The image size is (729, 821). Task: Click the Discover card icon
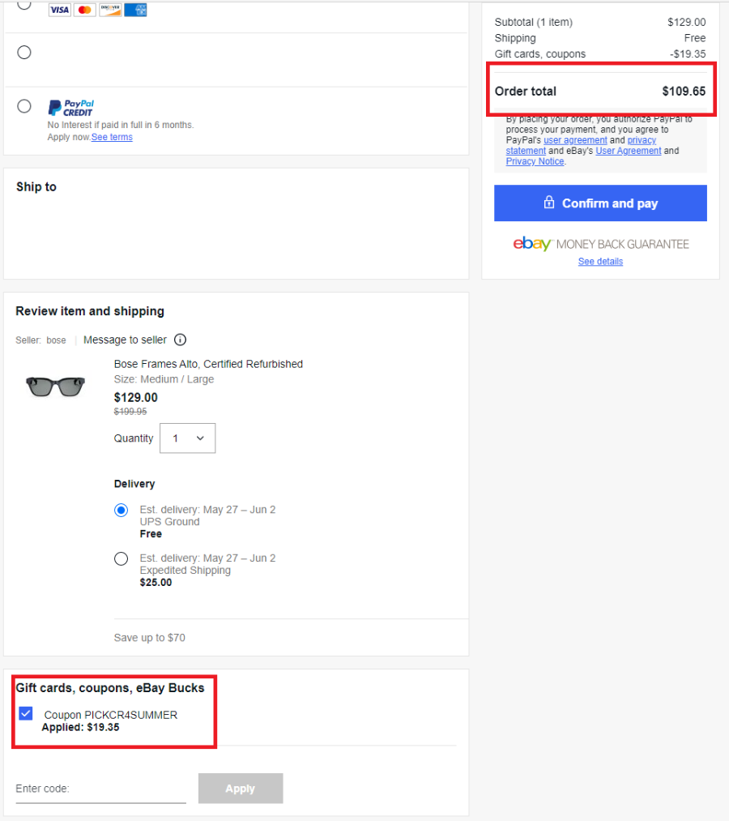110,10
